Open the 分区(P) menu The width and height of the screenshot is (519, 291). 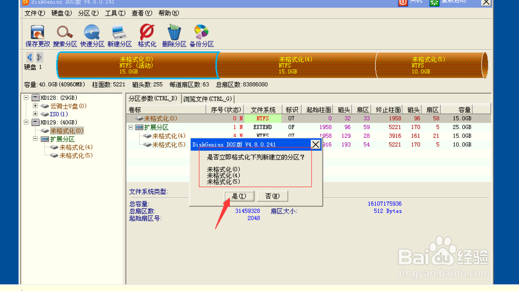pos(88,13)
